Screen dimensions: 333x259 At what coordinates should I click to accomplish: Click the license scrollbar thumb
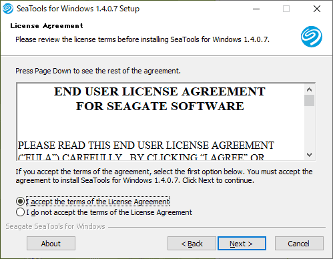pyautogui.click(x=309, y=101)
